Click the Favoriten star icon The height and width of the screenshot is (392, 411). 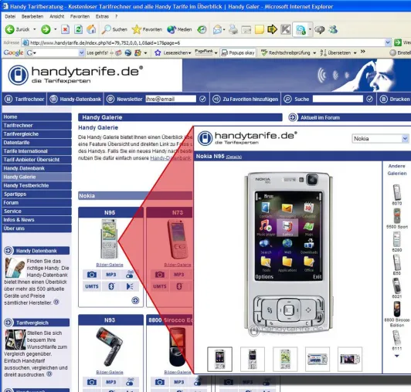(x=137, y=29)
